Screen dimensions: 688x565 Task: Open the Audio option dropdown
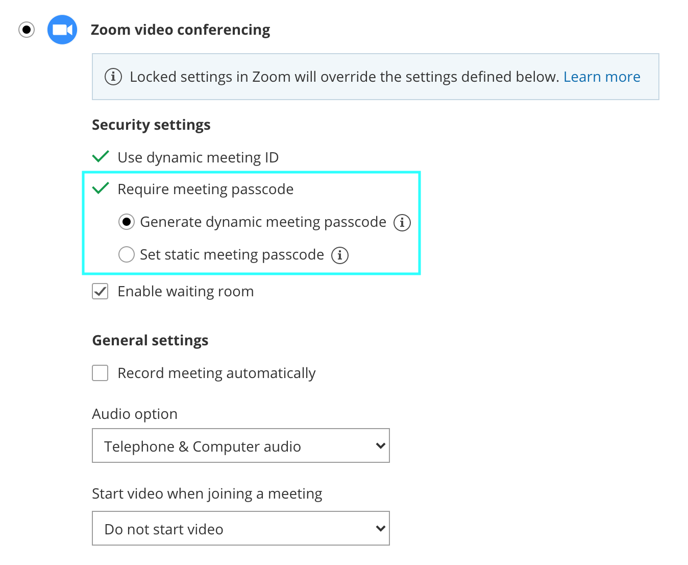pyautogui.click(x=240, y=445)
